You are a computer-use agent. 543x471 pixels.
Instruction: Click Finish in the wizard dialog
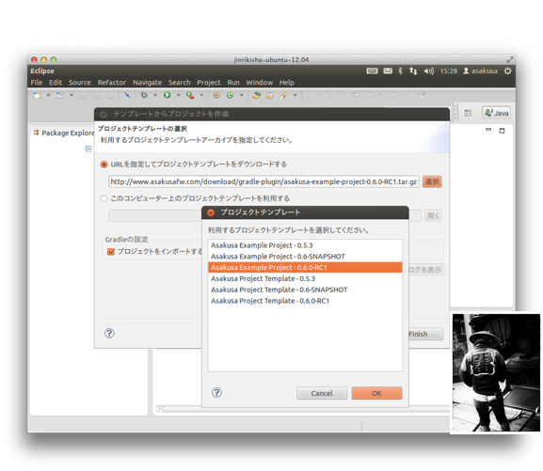point(425,334)
